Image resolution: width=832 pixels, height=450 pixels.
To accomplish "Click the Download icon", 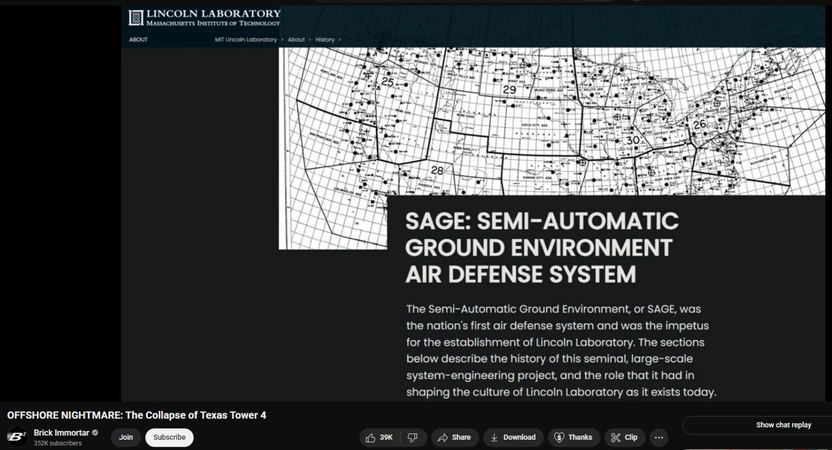I will [495, 437].
